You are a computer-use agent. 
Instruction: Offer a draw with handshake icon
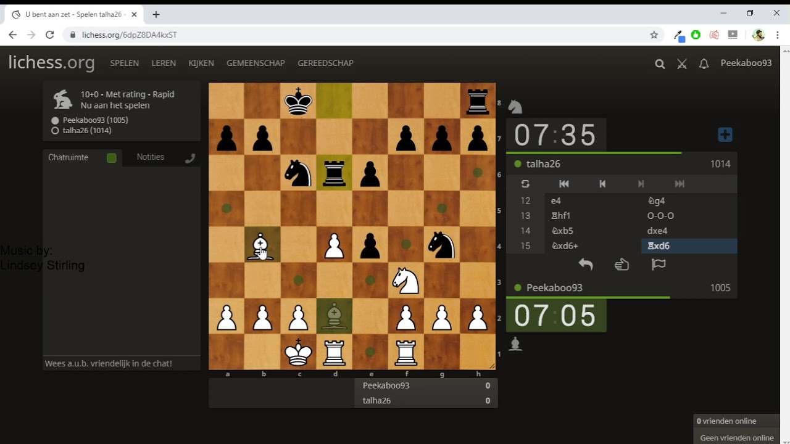pyautogui.click(x=622, y=265)
